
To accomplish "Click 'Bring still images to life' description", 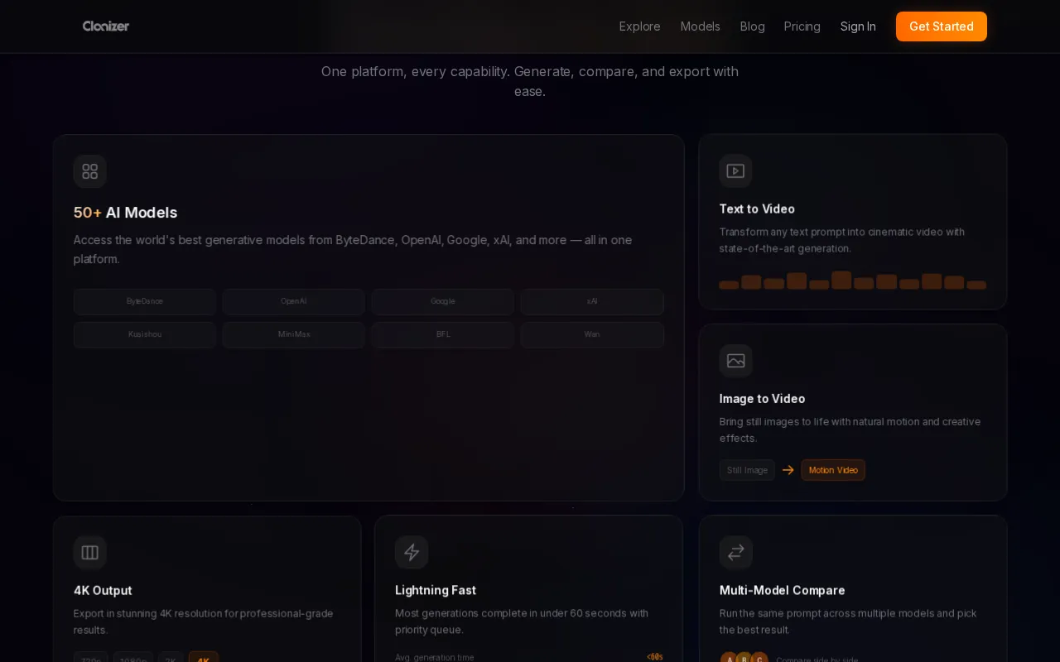I will (850, 429).
